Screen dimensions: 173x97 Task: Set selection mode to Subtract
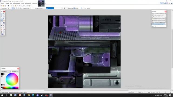point(17,8)
